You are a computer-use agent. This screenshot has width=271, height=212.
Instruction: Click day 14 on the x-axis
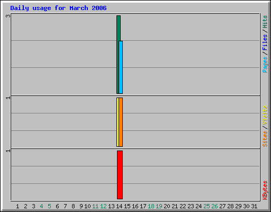119,206
